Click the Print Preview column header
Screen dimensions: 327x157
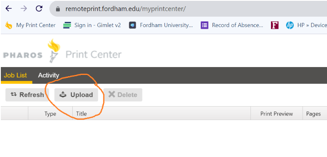[276, 114]
